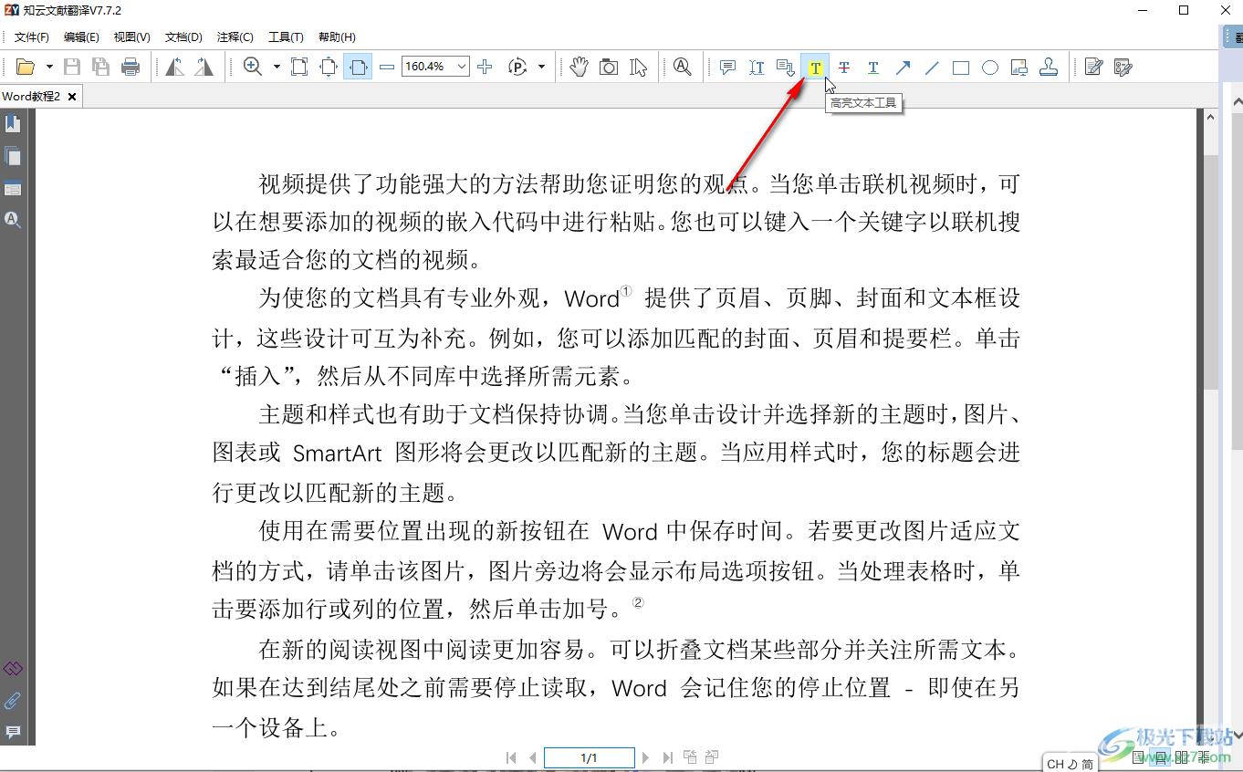
Task: Open the 编辑(E) menu
Action: pyautogui.click(x=81, y=37)
